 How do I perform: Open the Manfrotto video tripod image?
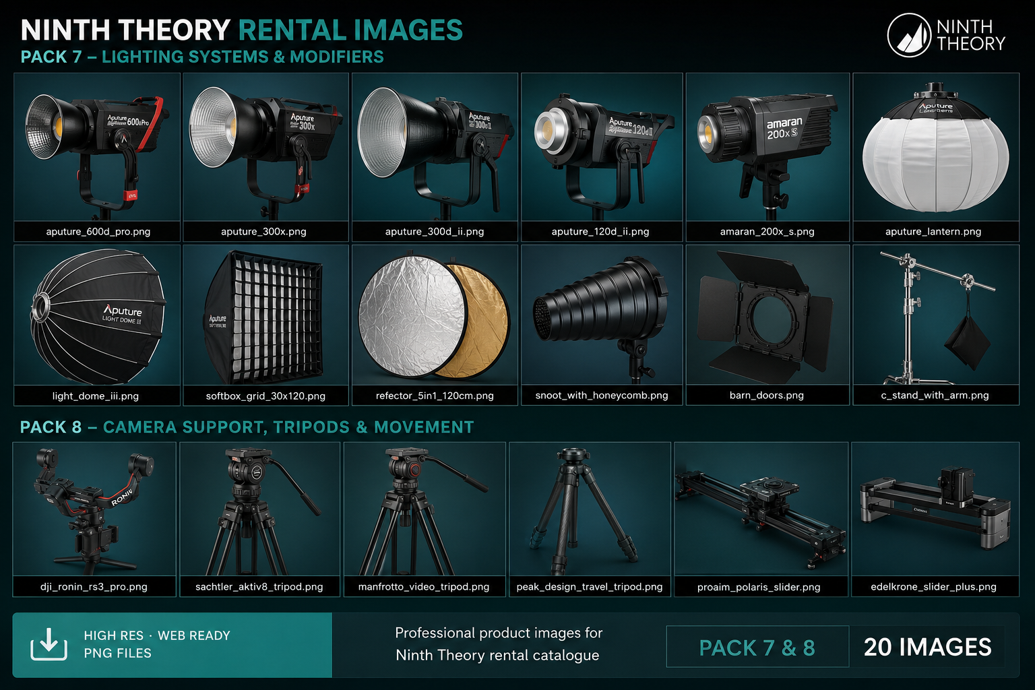click(425, 509)
